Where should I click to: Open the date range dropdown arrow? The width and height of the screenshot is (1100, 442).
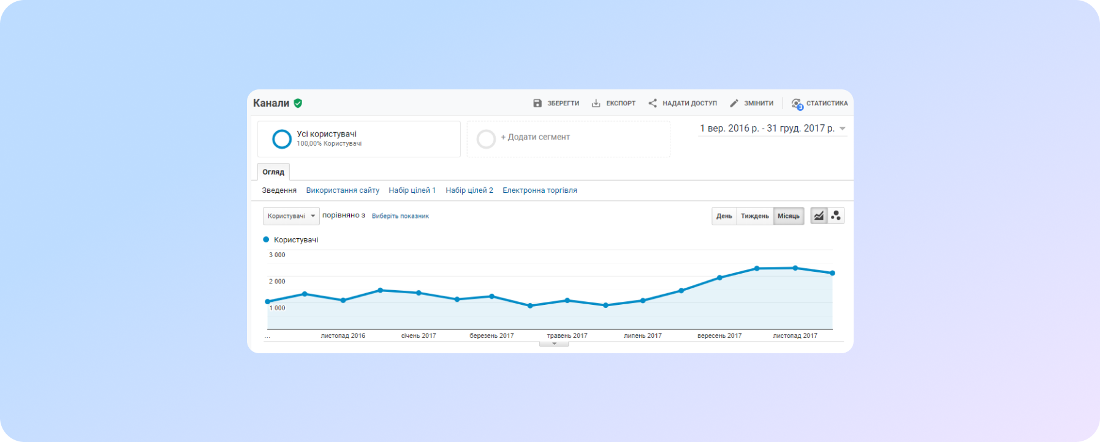[843, 129]
